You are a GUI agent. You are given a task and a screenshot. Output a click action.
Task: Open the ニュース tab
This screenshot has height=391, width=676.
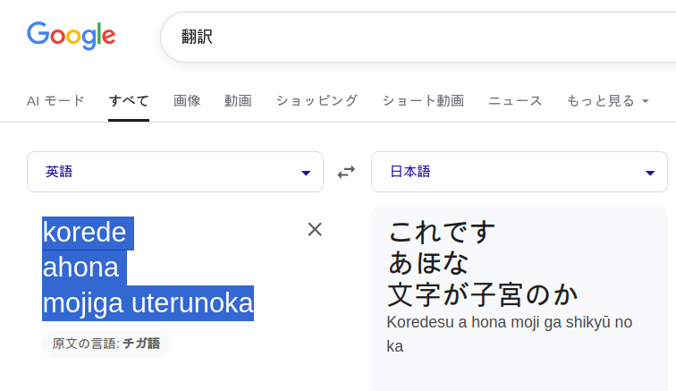tap(515, 101)
